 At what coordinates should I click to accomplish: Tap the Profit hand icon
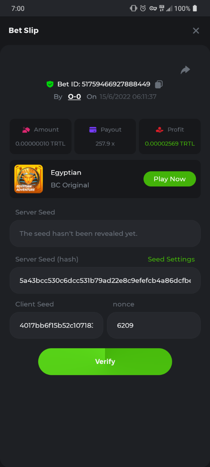[x=159, y=130]
